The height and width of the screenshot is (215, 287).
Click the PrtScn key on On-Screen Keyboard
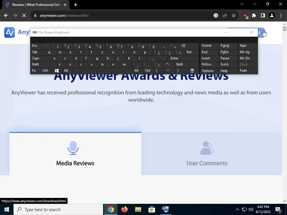pos(210,64)
